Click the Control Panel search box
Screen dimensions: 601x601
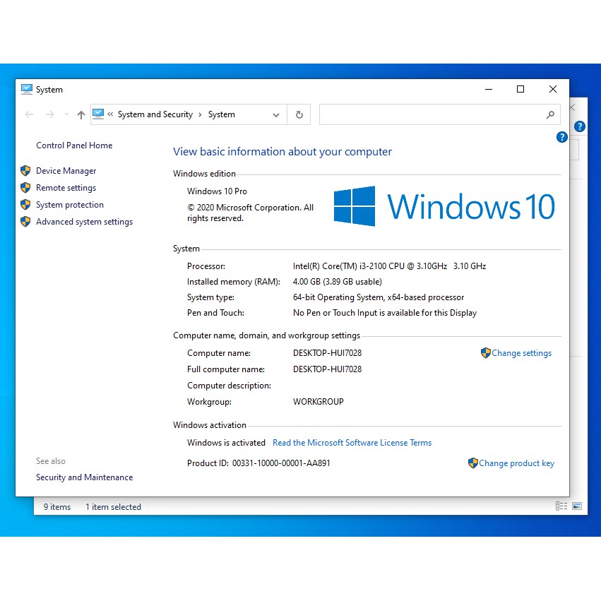431,114
